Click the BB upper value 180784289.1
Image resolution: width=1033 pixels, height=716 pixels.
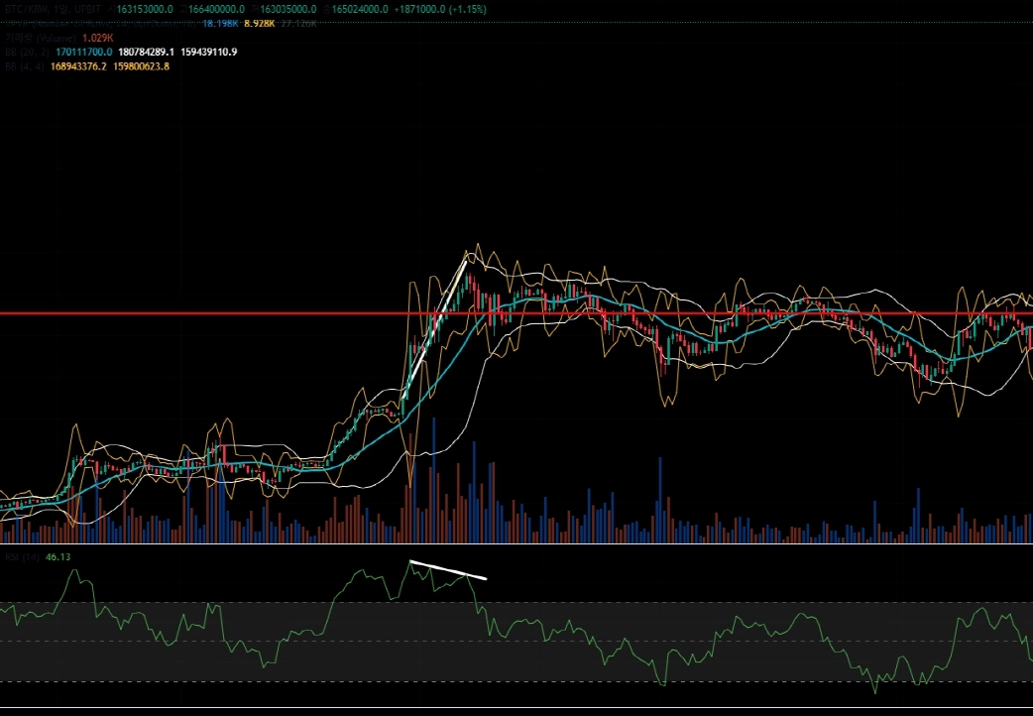click(147, 52)
